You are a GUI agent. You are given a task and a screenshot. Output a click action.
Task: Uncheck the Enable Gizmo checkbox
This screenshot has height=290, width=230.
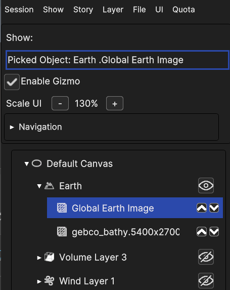[x=12, y=82]
